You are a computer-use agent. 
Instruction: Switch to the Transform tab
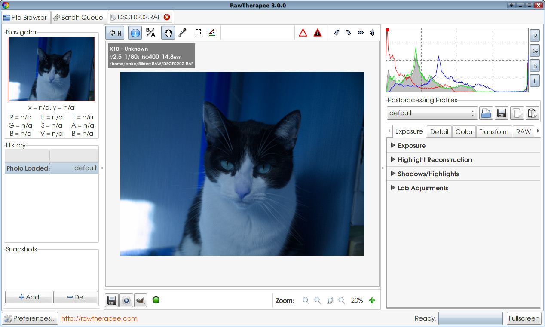click(494, 132)
